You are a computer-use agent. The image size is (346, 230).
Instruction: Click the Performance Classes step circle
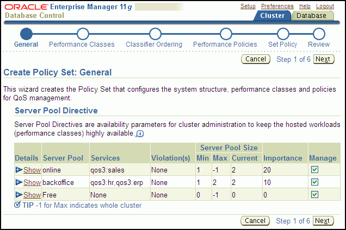click(83, 34)
